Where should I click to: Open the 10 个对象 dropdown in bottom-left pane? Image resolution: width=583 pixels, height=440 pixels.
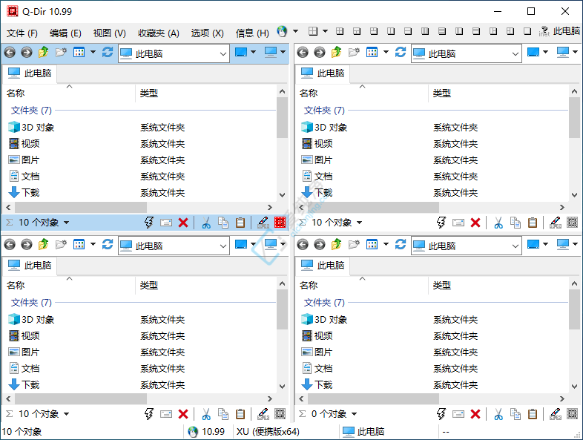point(66,414)
